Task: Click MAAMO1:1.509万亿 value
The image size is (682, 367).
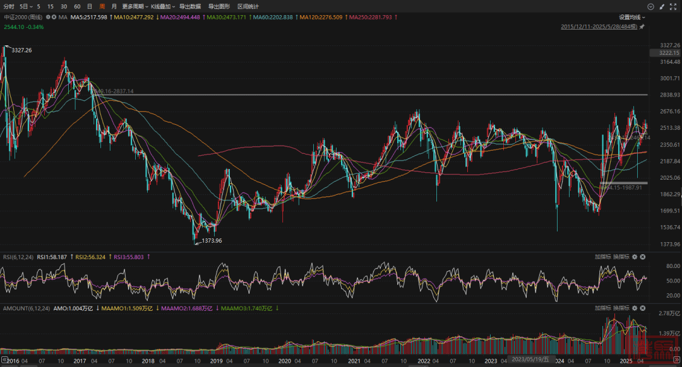Action: pyautogui.click(x=127, y=308)
